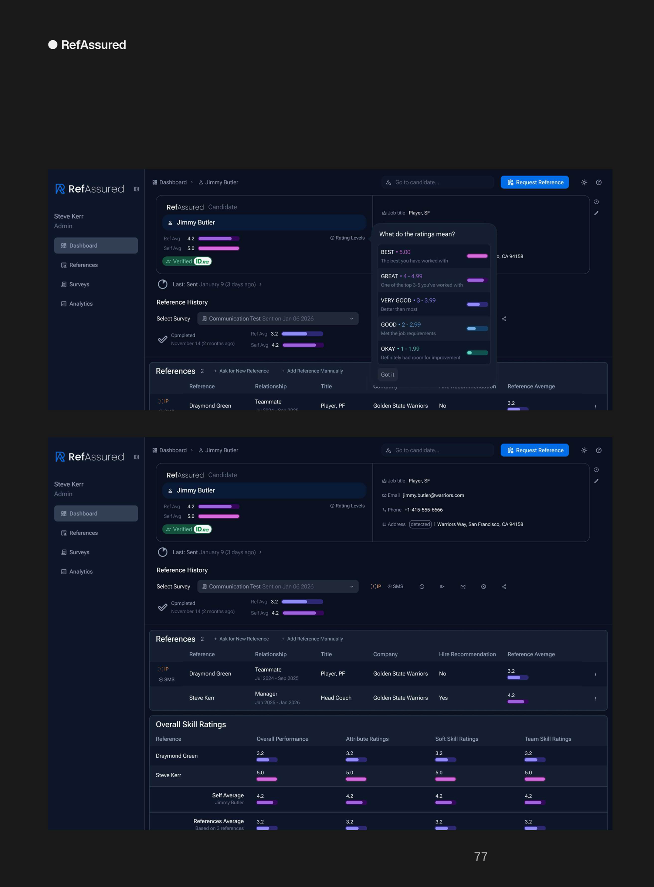This screenshot has height=887, width=654.
Task: Click the pink BEST 5.00 rating bar
Action: (477, 256)
